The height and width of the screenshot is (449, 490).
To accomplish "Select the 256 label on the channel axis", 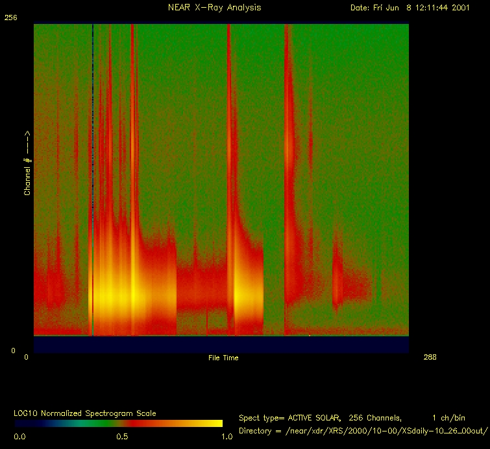I will 10,19.
